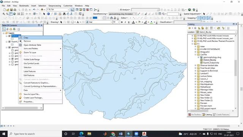The height and width of the screenshot is (137, 243).
Task: Click the New map document icon
Action: pyautogui.click(x=4, y=10)
